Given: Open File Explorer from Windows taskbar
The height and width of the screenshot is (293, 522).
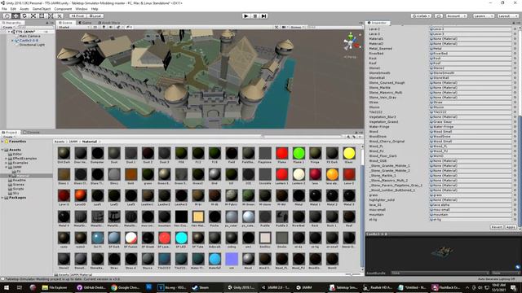Looking at the screenshot, I should [x=55, y=287].
